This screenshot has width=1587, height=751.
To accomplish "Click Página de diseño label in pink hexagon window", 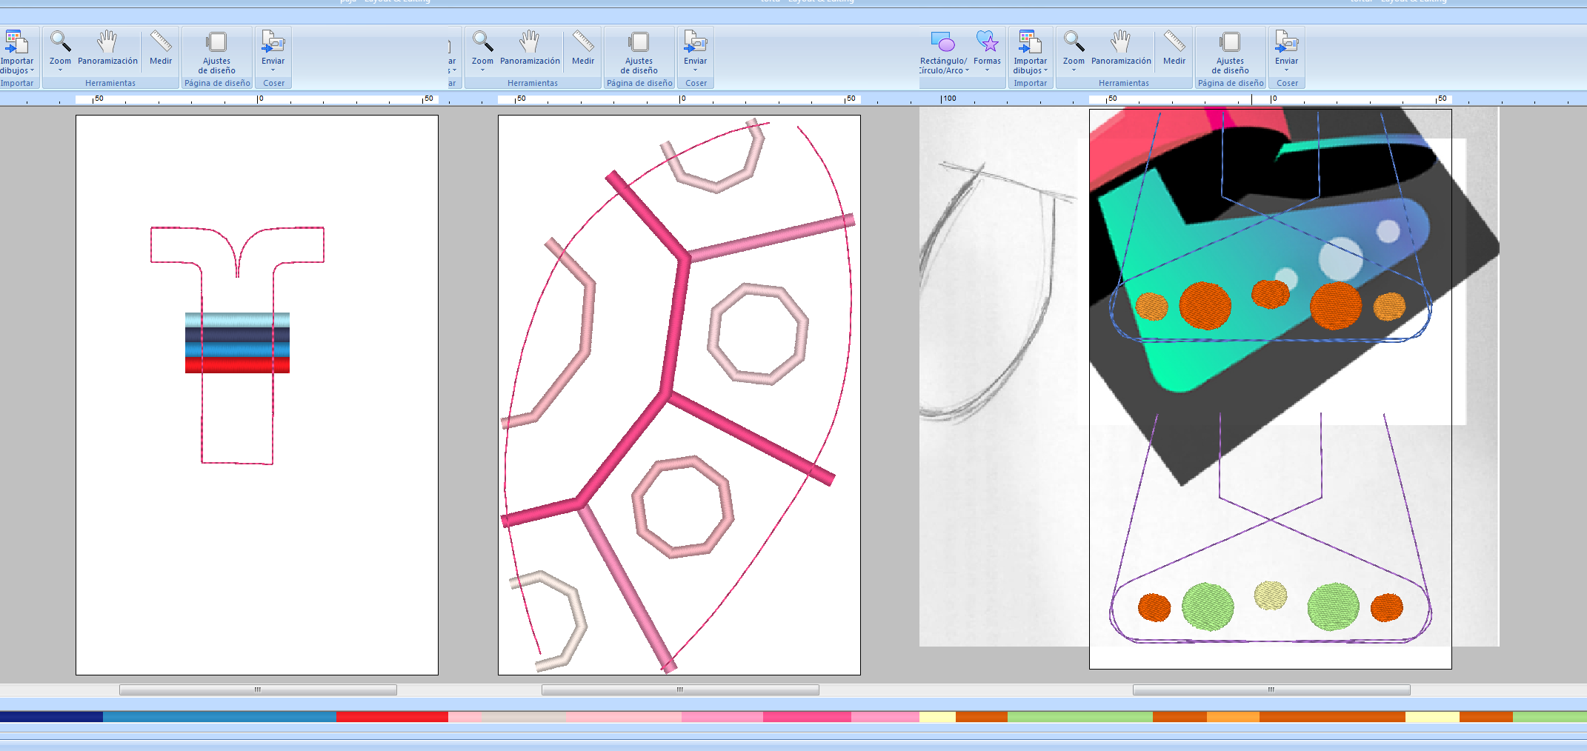I will click(x=639, y=83).
